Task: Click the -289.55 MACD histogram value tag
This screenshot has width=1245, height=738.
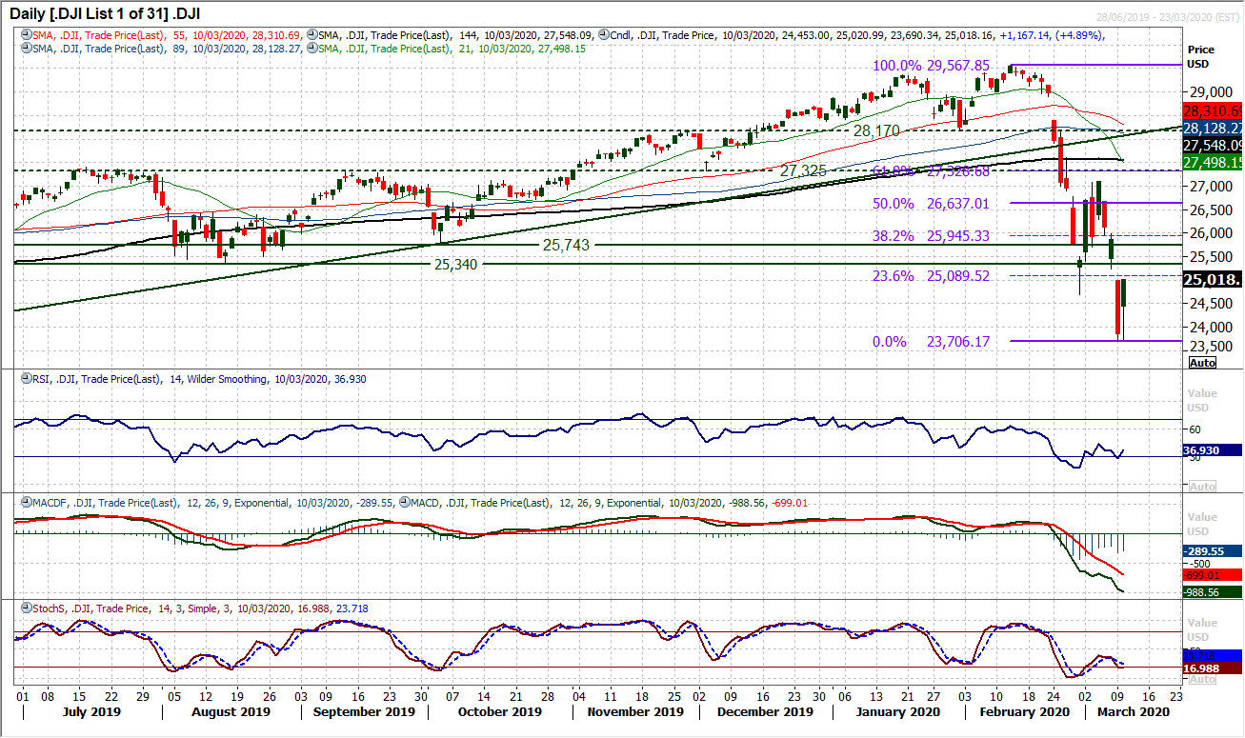Action: 1212,550
